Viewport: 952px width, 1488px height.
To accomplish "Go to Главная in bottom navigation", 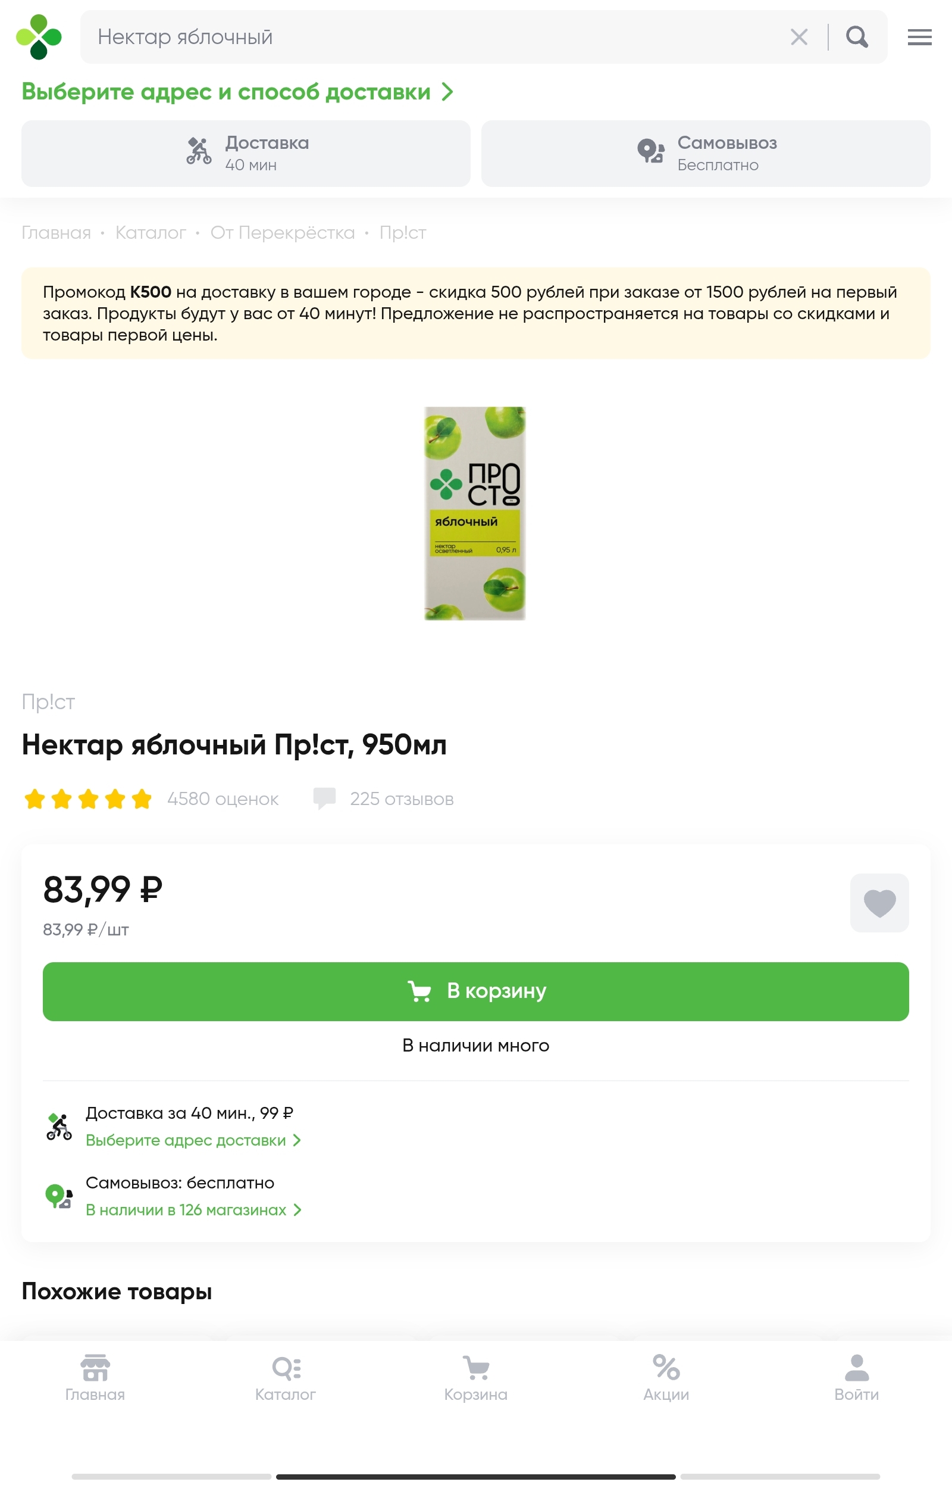I will coord(95,1378).
